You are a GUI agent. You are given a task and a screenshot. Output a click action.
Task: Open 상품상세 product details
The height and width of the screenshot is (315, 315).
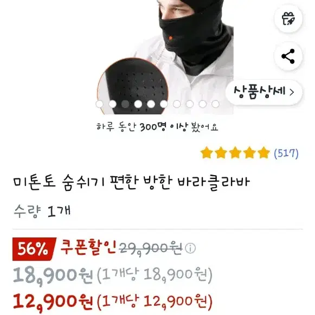tap(264, 92)
